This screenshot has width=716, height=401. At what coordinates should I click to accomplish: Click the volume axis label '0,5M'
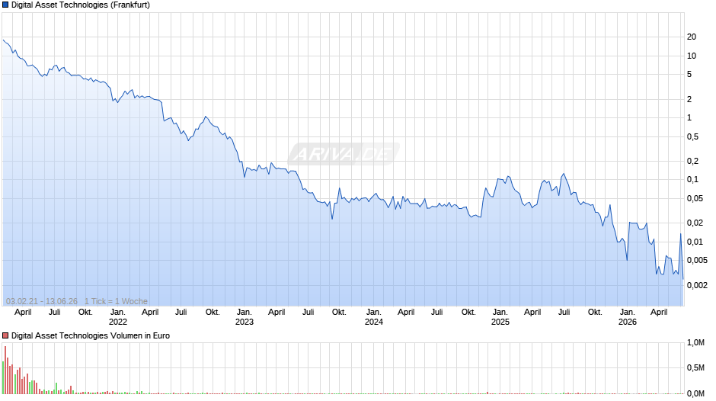click(695, 367)
